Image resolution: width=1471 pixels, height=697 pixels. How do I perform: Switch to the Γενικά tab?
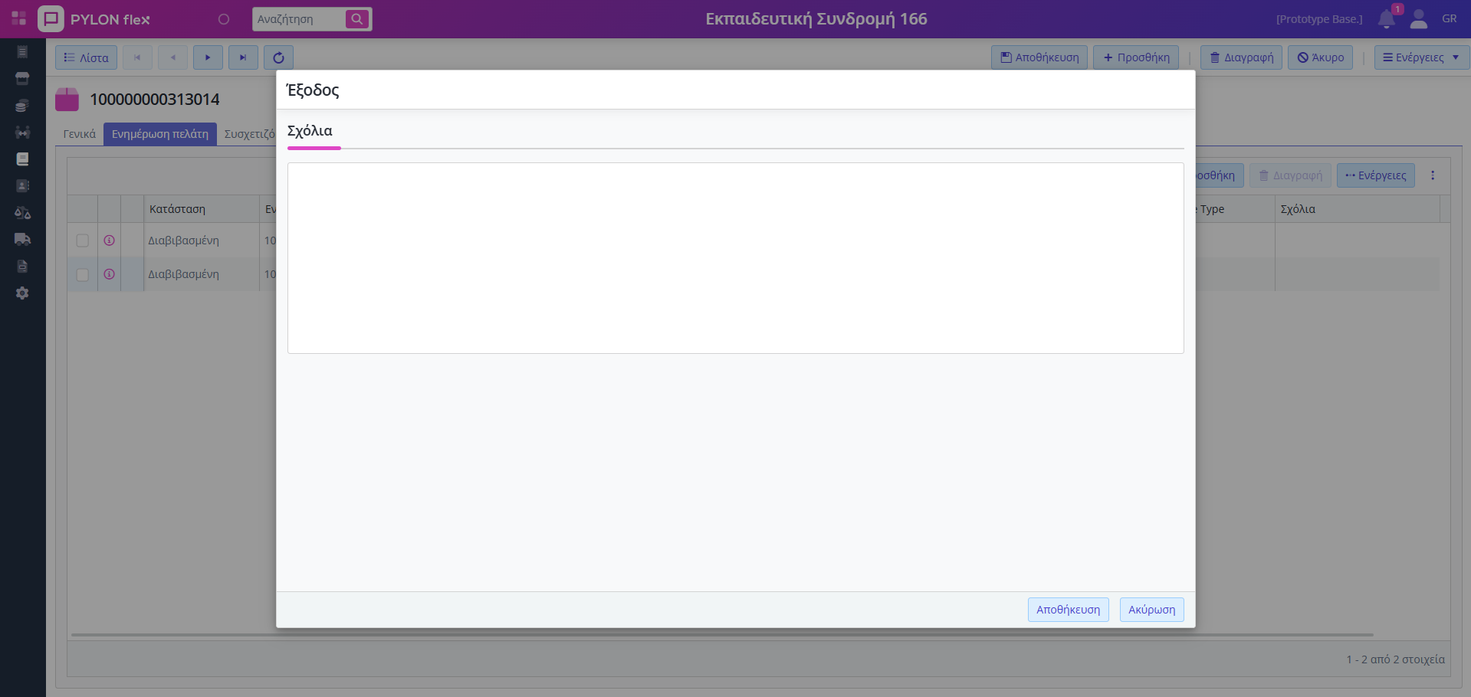click(79, 134)
